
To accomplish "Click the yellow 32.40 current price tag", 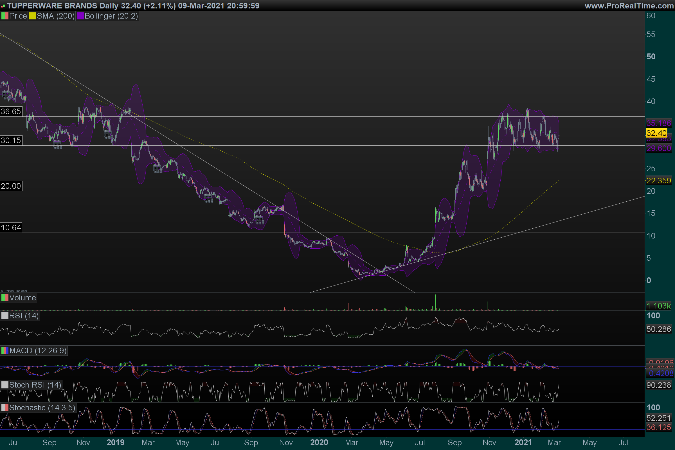I will (656, 133).
